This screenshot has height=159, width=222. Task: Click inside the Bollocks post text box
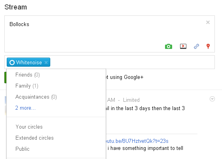[110, 34]
